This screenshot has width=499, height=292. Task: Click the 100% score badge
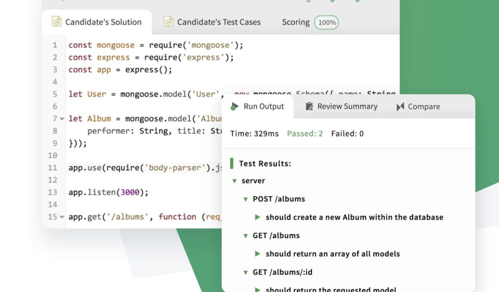click(327, 22)
